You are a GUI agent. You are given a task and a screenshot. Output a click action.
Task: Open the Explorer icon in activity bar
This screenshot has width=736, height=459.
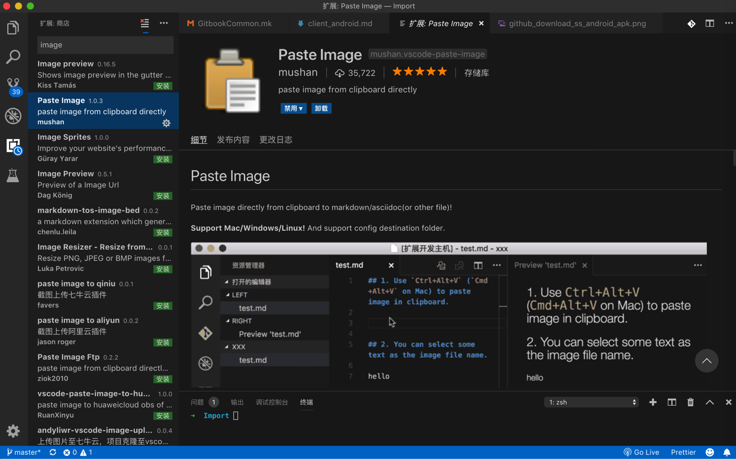tap(13, 28)
